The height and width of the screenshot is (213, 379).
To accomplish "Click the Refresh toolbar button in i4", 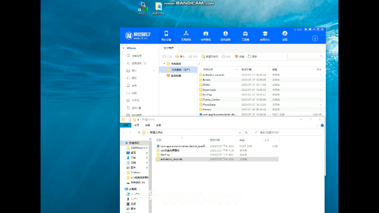I will coord(252,56).
